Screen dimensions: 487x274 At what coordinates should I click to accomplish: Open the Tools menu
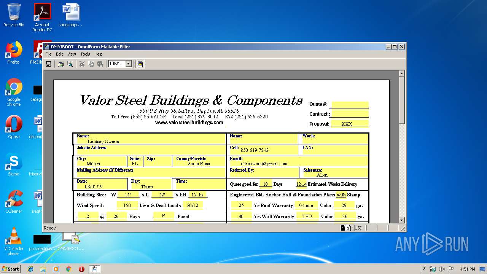pos(85,54)
